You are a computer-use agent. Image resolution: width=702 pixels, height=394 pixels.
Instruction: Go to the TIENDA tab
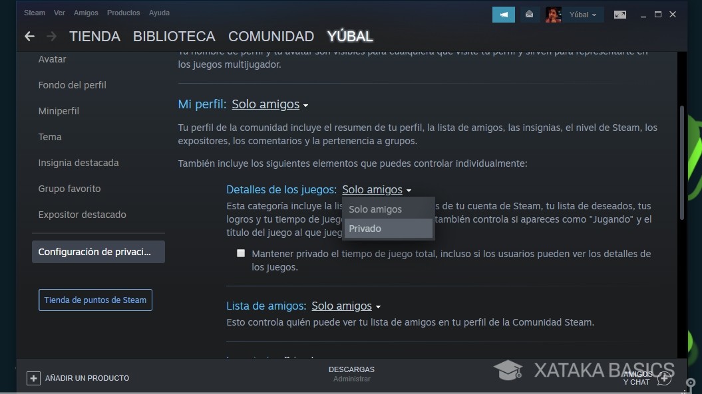tap(95, 37)
